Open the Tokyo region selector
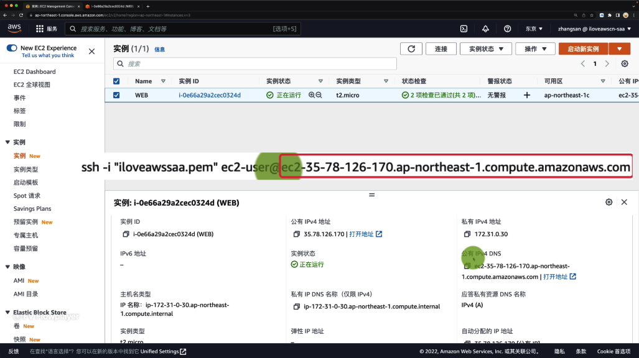Viewport: 639px width, 358px height. pos(534,29)
